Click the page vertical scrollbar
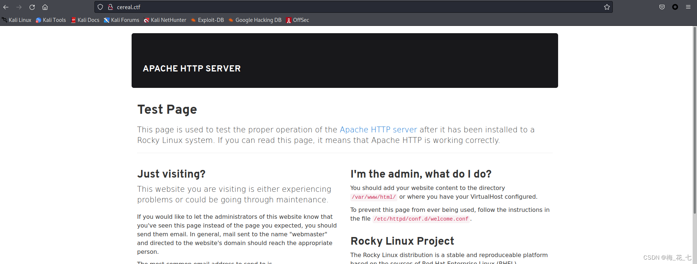The height and width of the screenshot is (264, 697). [694, 120]
